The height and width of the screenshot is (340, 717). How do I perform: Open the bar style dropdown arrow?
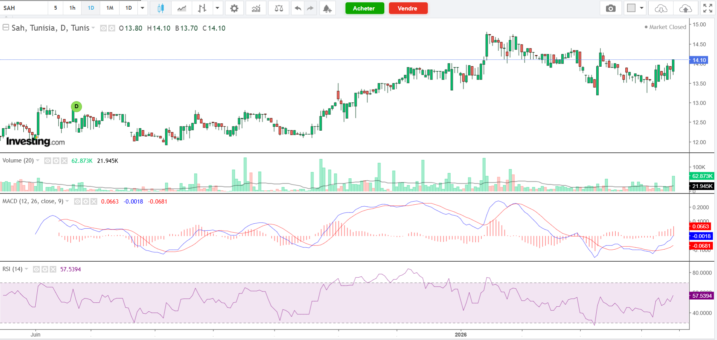(x=217, y=8)
